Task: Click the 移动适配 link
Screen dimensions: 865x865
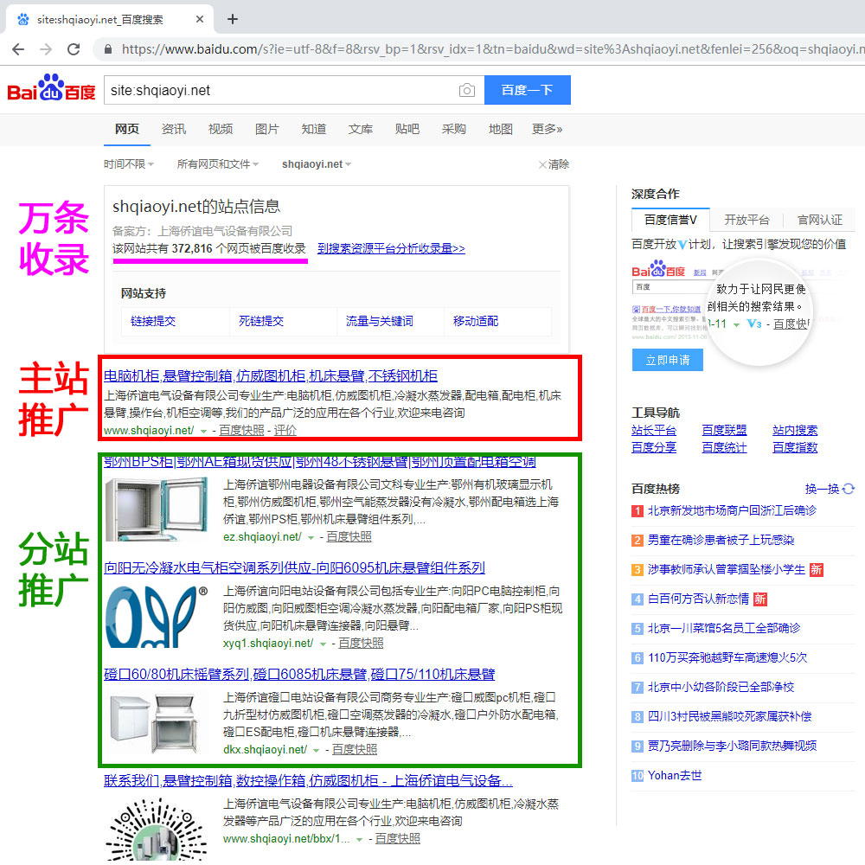Action: [x=476, y=321]
